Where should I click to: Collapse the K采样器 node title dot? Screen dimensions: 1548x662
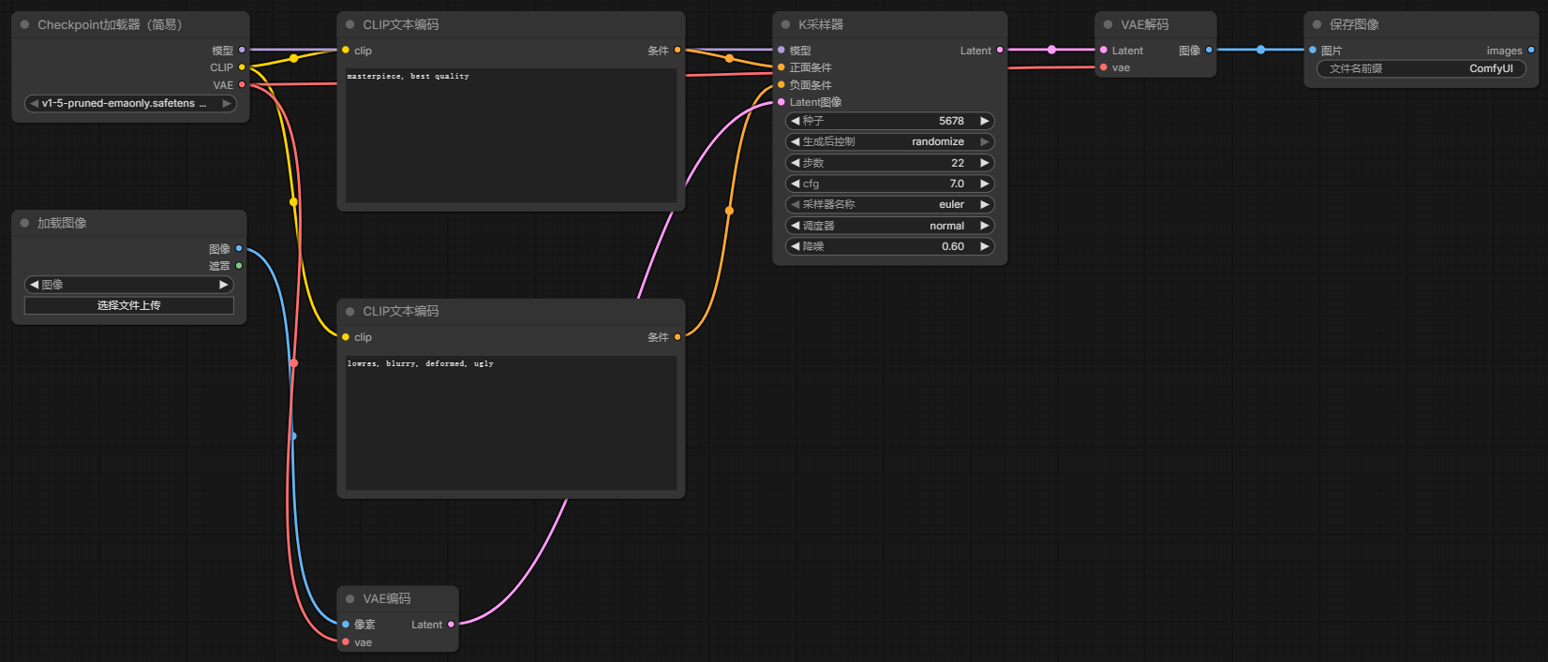pos(785,24)
